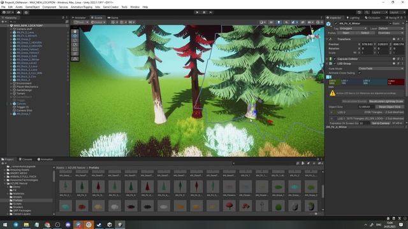
Task: Collapse the Transform component
Action: pos(327,39)
